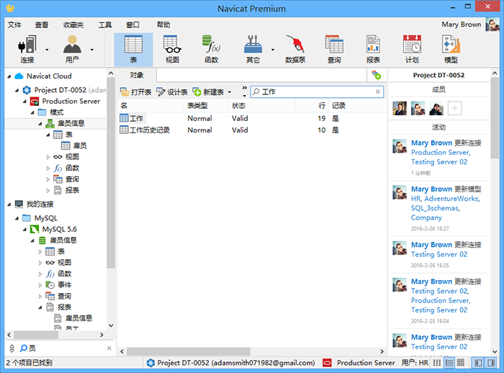Click the horizontal scrollbar of the object list
The height and width of the screenshot is (373, 504).
[189, 351]
